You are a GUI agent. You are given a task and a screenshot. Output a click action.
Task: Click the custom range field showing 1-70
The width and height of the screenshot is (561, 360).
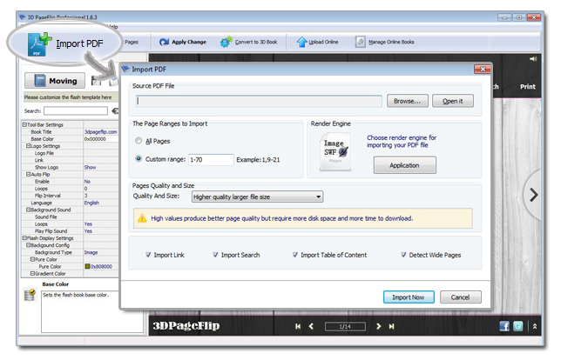(211, 160)
